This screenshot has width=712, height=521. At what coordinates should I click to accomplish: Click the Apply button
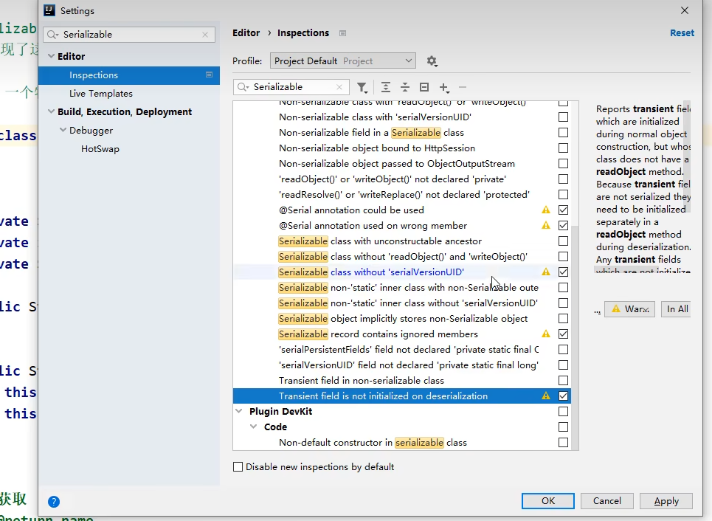point(666,501)
